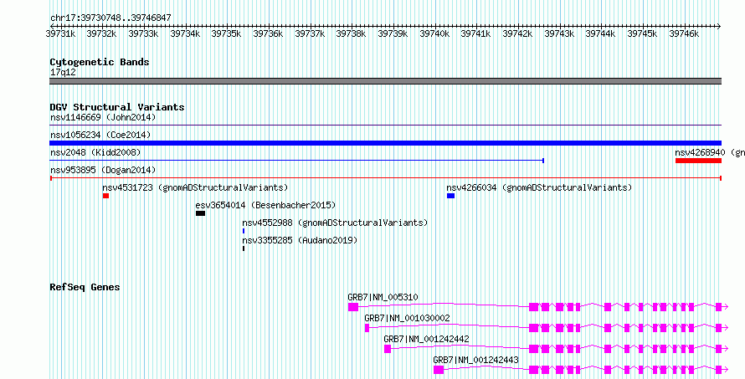Click the nsv4531723 gnomAD label
The height and width of the screenshot is (379, 745).
(195, 187)
